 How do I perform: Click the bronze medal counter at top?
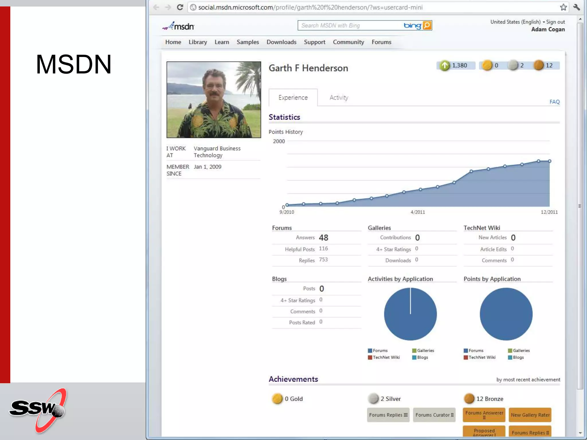tap(543, 65)
